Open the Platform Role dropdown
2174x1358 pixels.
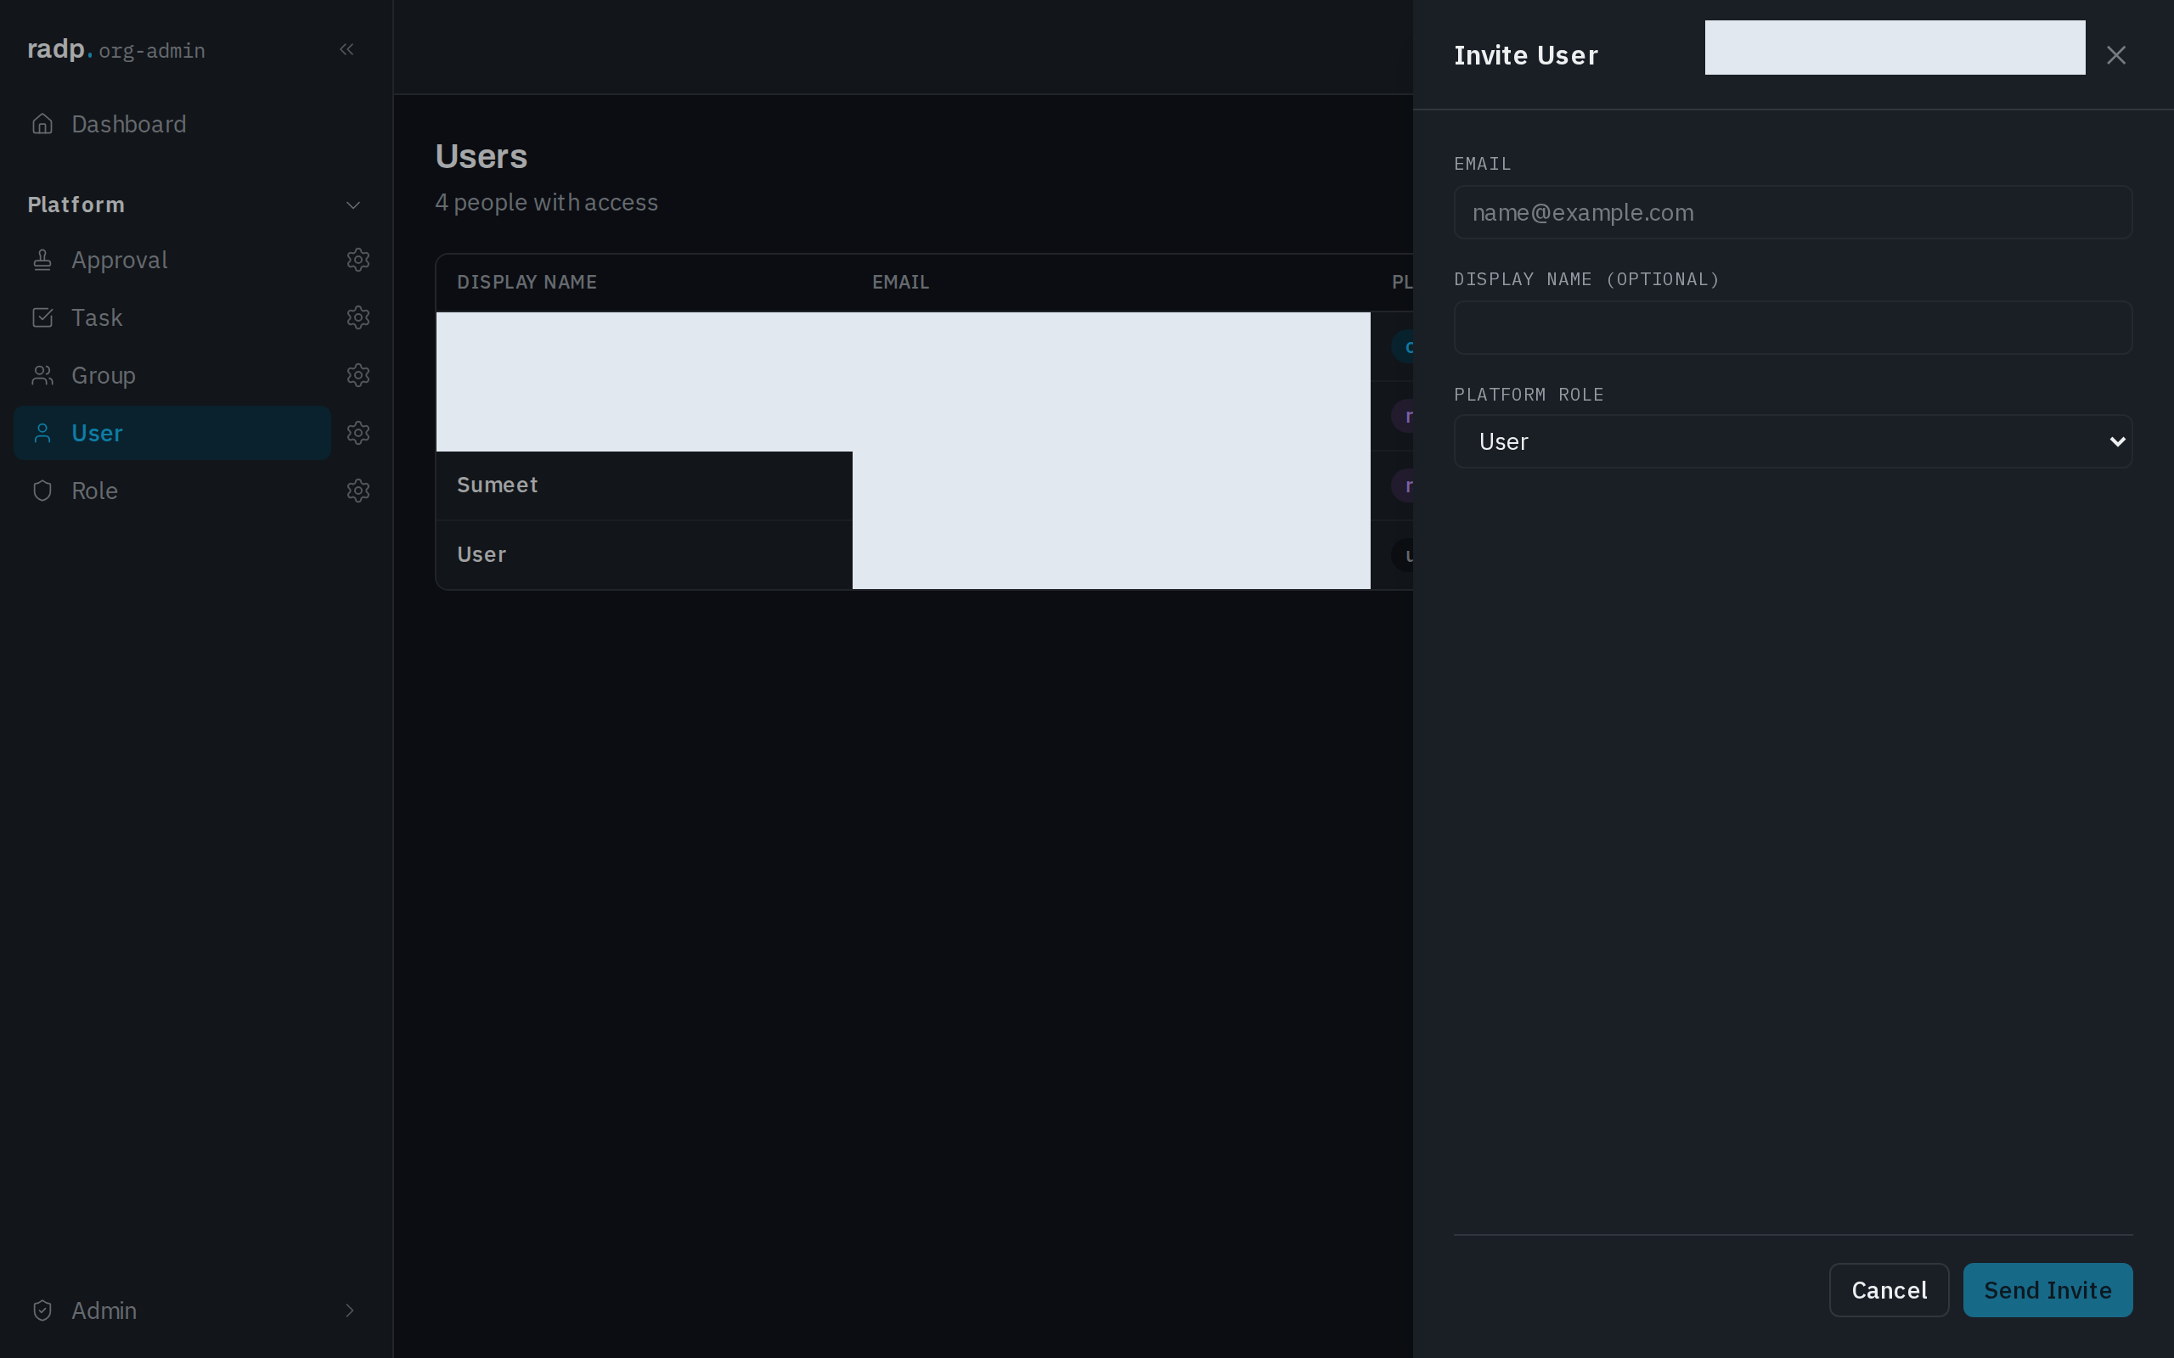tap(1792, 442)
